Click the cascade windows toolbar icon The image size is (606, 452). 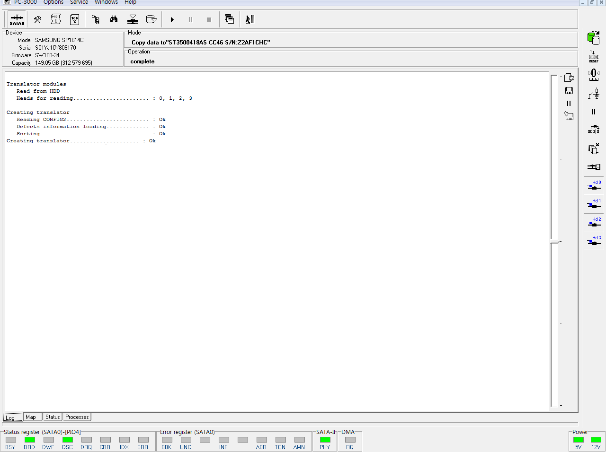(x=229, y=19)
